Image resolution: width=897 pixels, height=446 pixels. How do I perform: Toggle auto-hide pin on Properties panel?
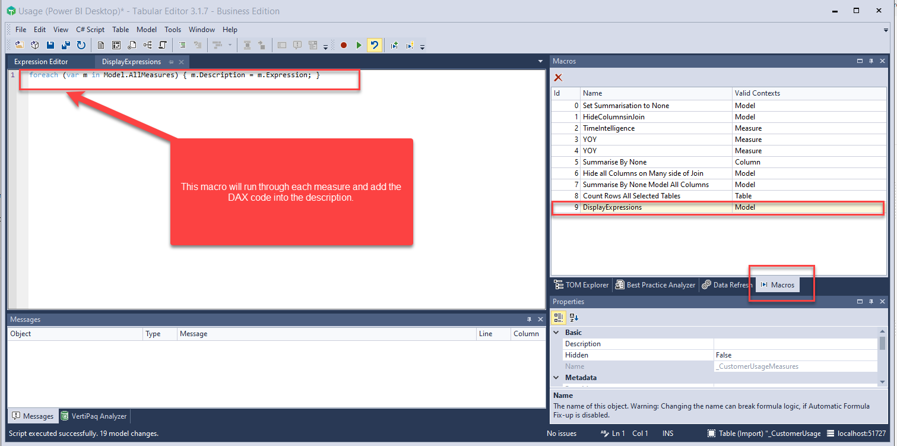click(x=871, y=302)
